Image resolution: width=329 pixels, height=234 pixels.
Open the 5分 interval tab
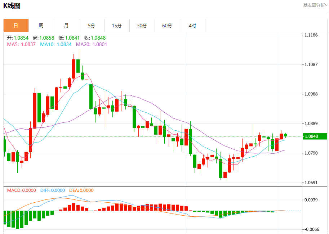[x=92, y=26]
